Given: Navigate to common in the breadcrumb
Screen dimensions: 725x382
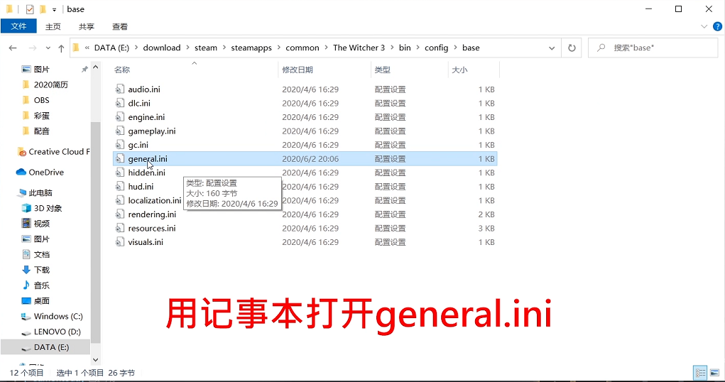Looking at the screenshot, I should pos(302,48).
